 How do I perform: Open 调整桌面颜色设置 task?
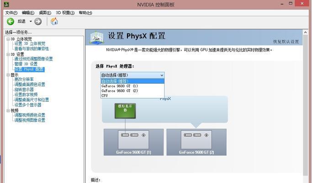[x=30, y=84]
